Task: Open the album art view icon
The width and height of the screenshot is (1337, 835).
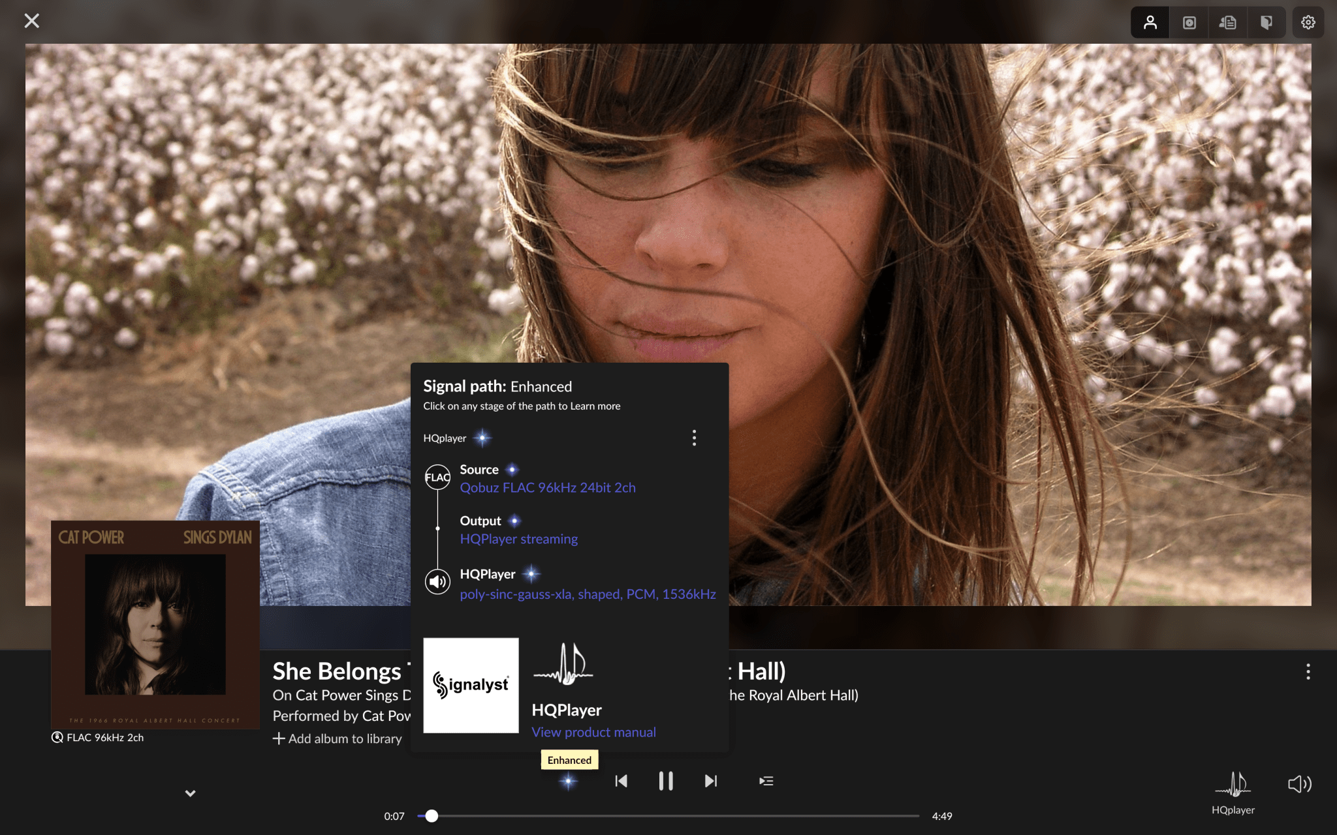Action: click(1189, 22)
